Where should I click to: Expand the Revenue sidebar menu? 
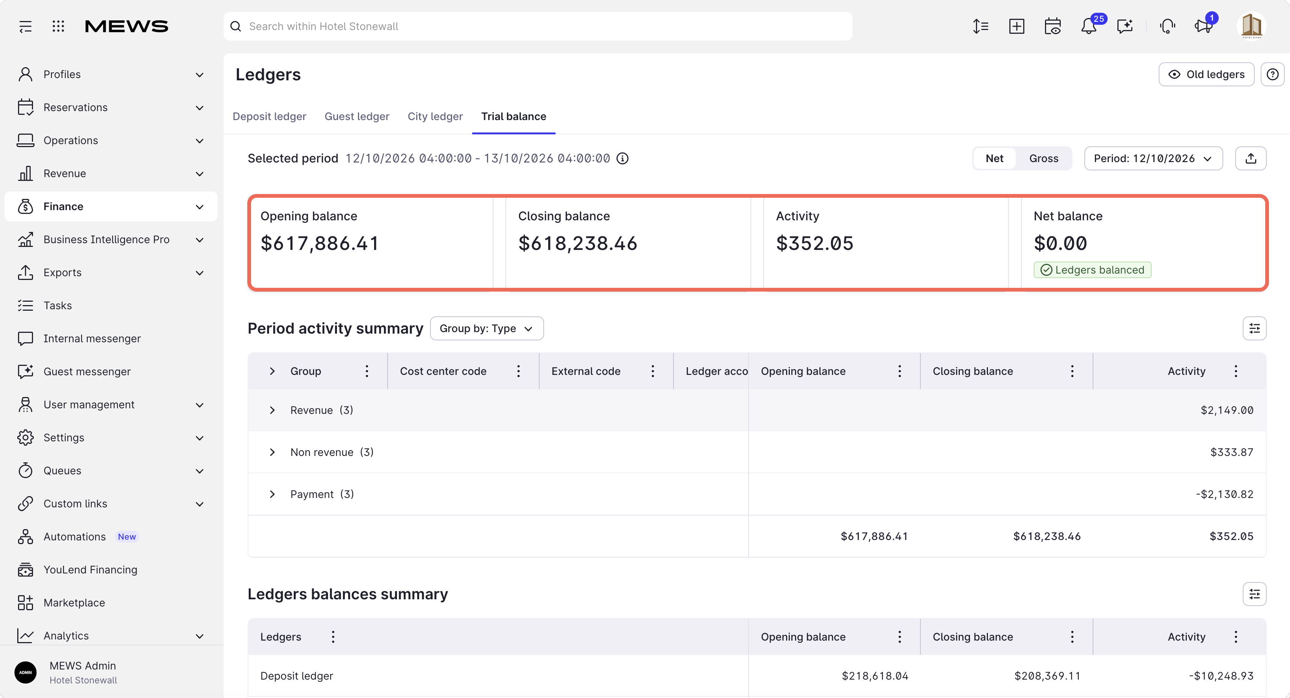tap(111, 174)
